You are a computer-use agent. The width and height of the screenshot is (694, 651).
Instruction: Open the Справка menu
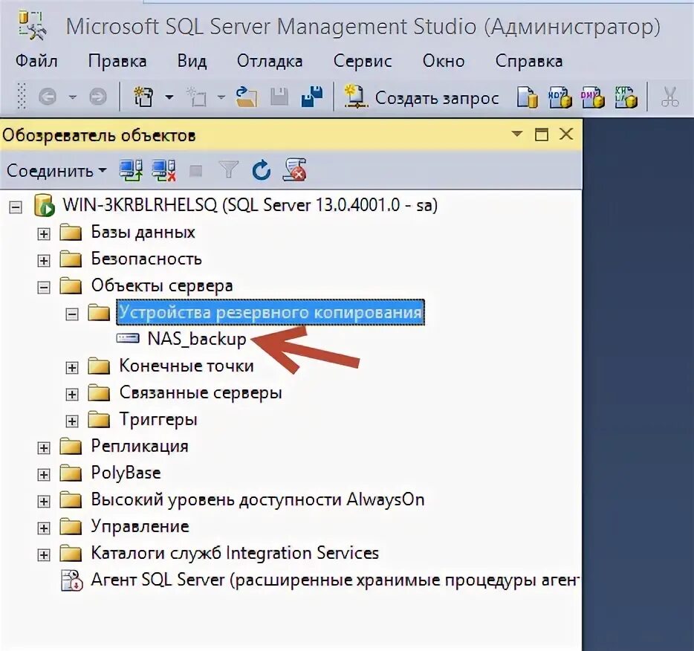pos(529,61)
